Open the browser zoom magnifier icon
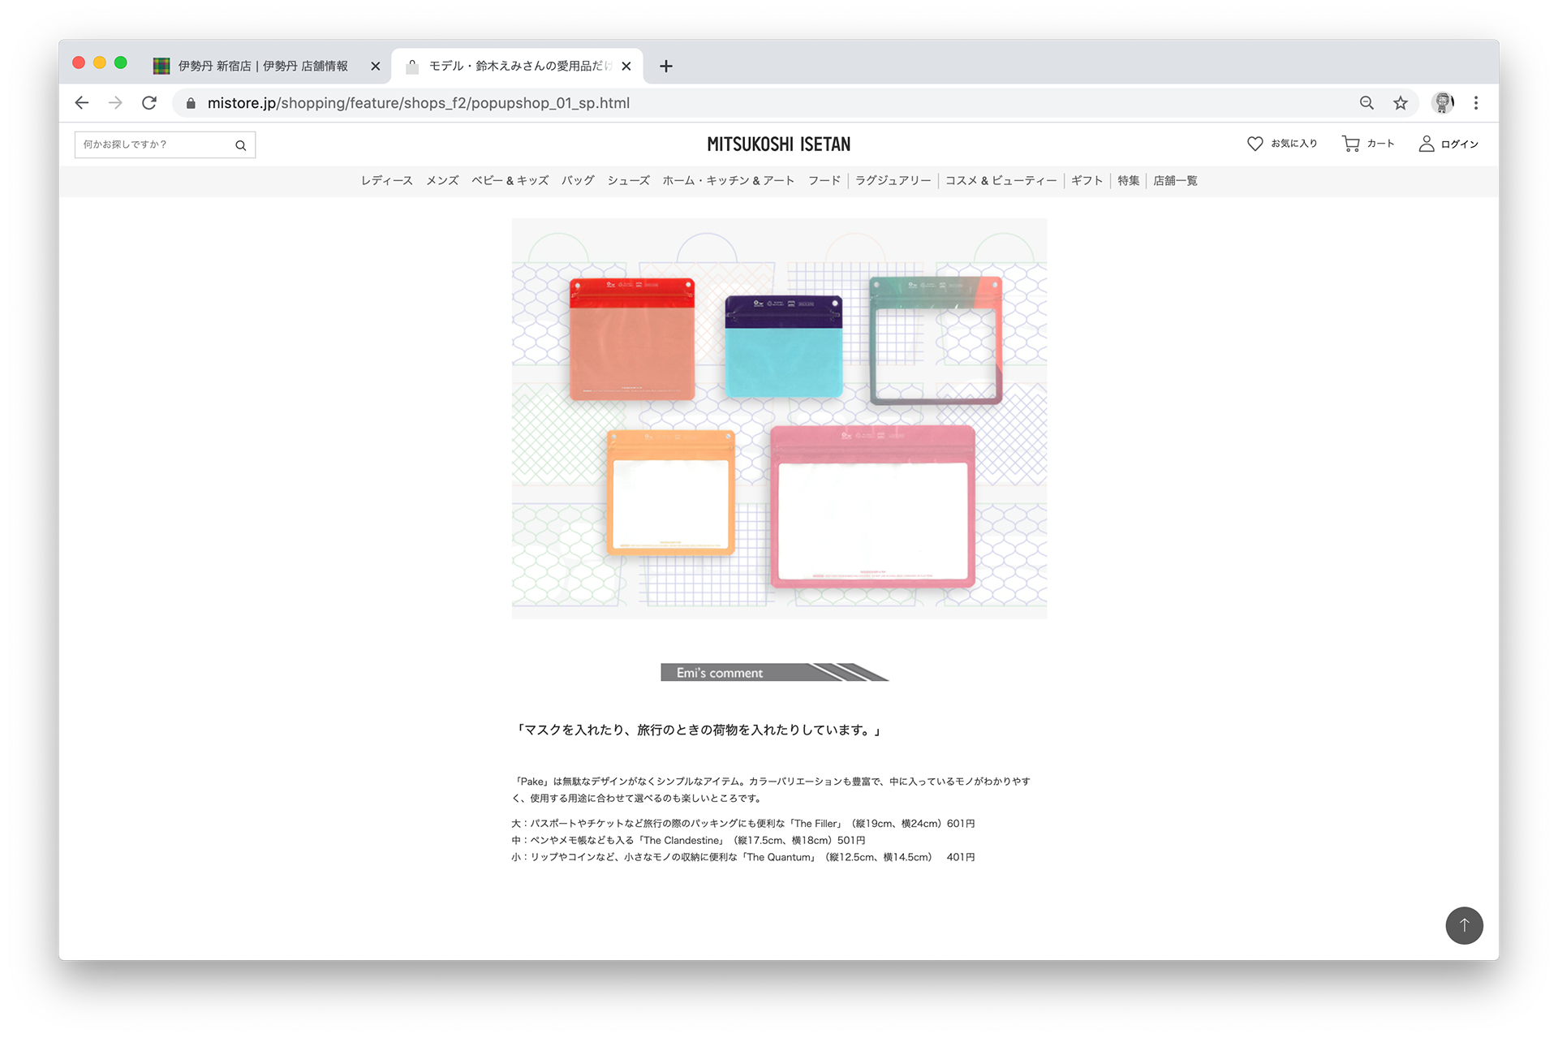Image resolution: width=1558 pixels, height=1038 pixels. (x=1366, y=103)
